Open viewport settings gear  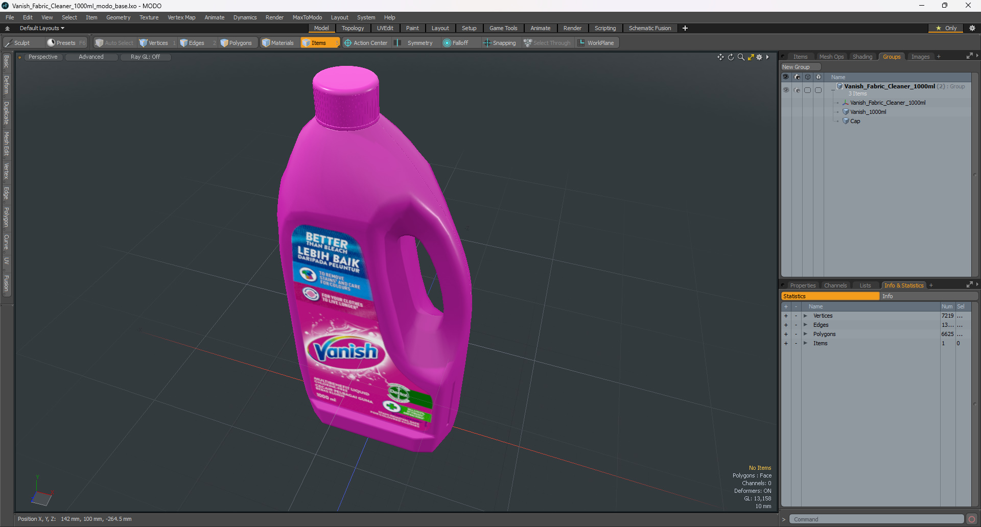(x=759, y=57)
